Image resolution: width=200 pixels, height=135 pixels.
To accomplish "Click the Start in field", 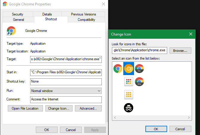I will [66, 72].
